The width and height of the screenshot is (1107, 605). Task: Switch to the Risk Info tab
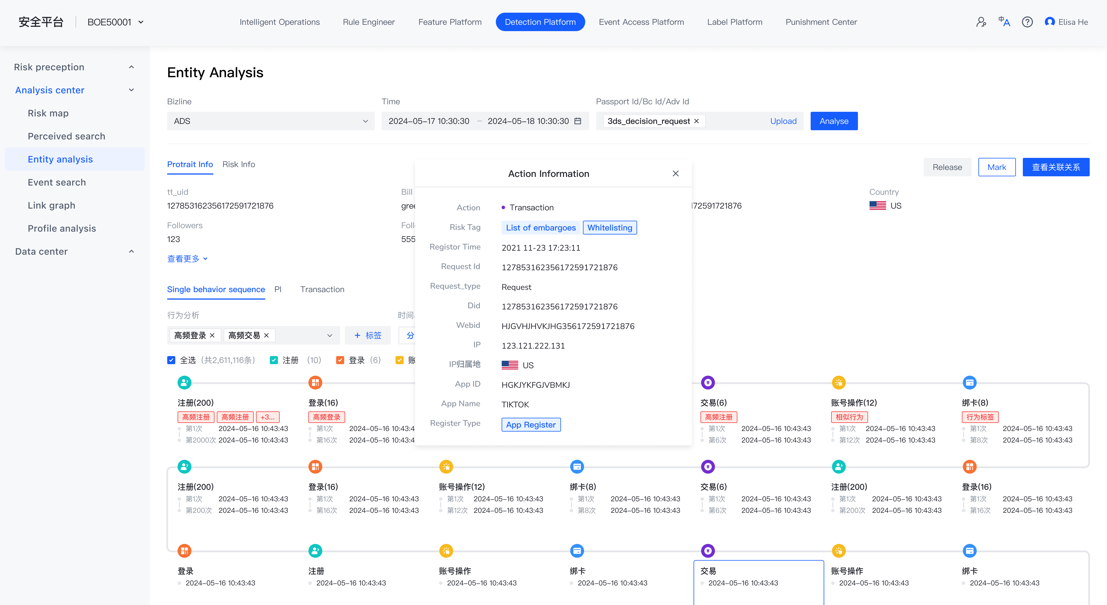click(x=238, y=165)
